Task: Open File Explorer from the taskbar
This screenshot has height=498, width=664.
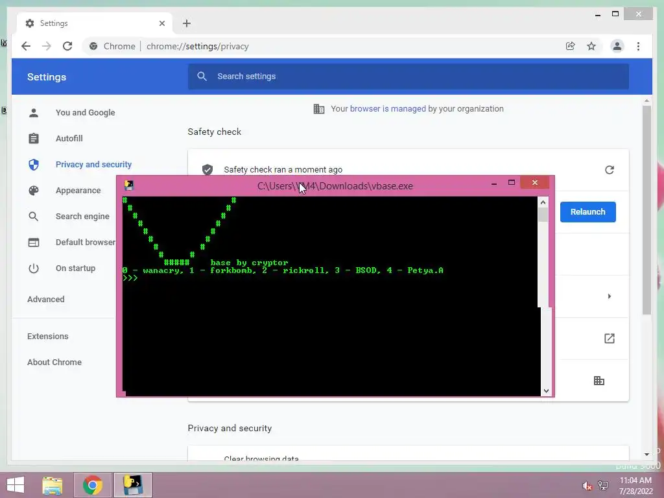Action: [53, 485]
